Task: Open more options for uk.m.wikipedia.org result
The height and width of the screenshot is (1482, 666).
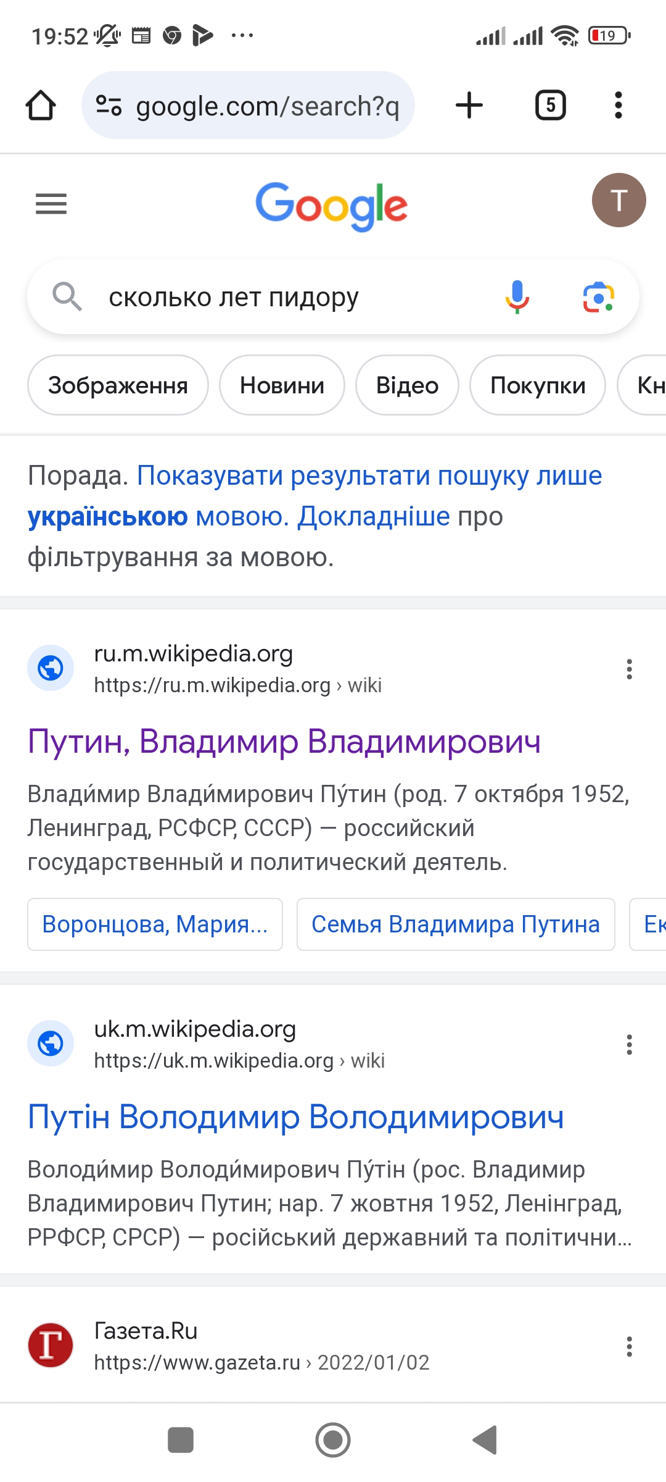Action: tap(629, 1044)
